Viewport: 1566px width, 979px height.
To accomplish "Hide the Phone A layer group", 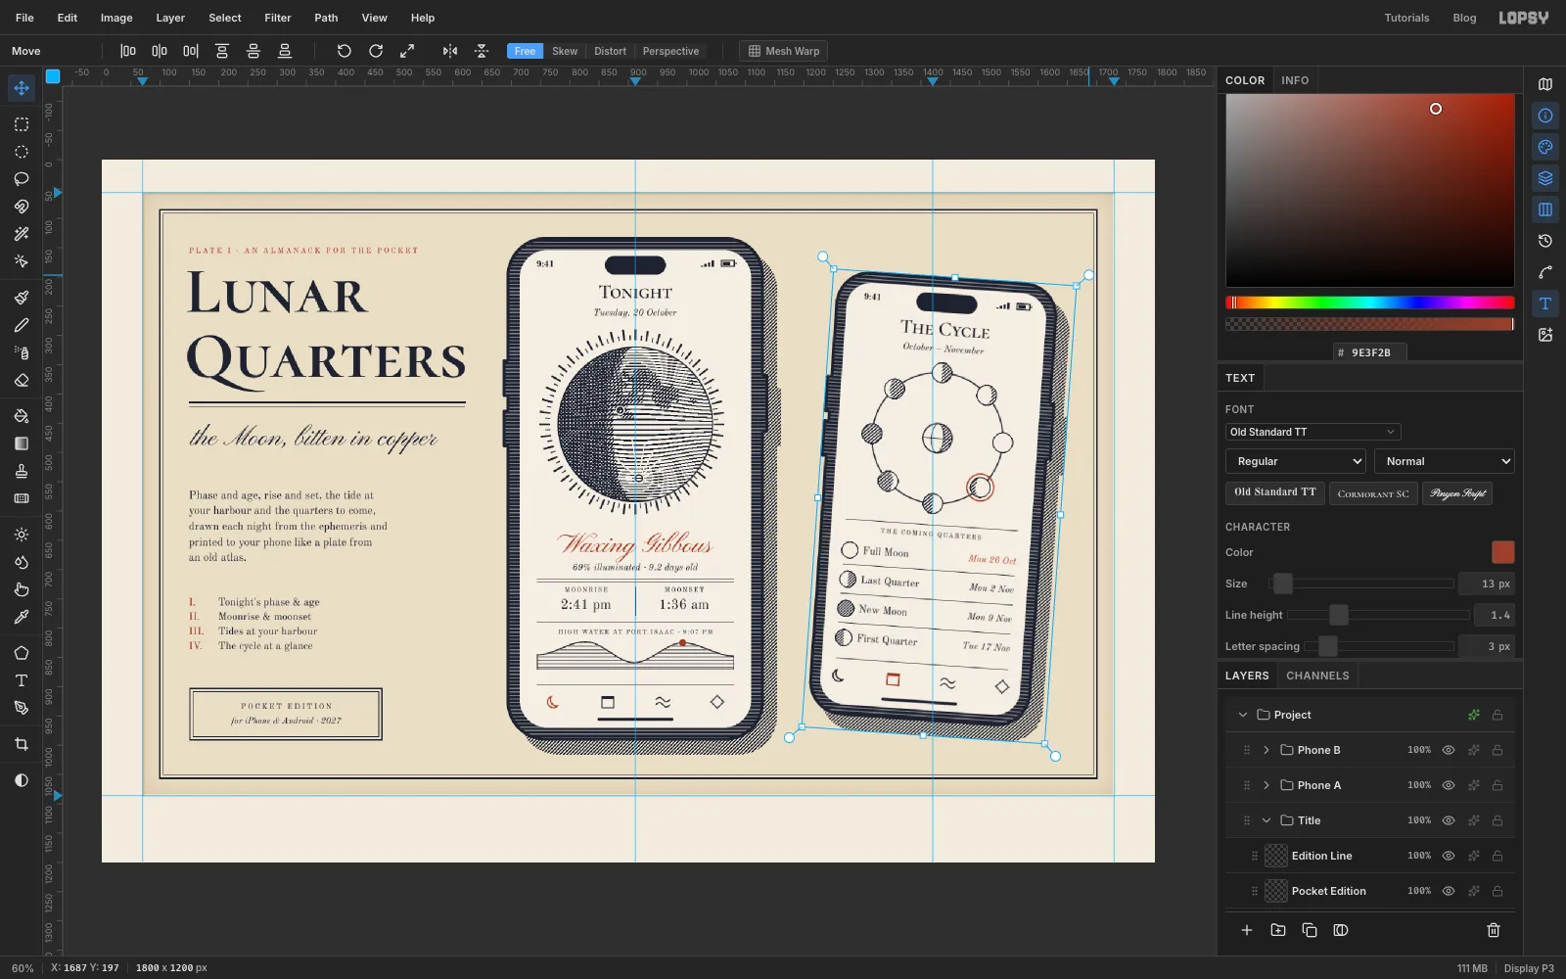I will pos(1449,785).
